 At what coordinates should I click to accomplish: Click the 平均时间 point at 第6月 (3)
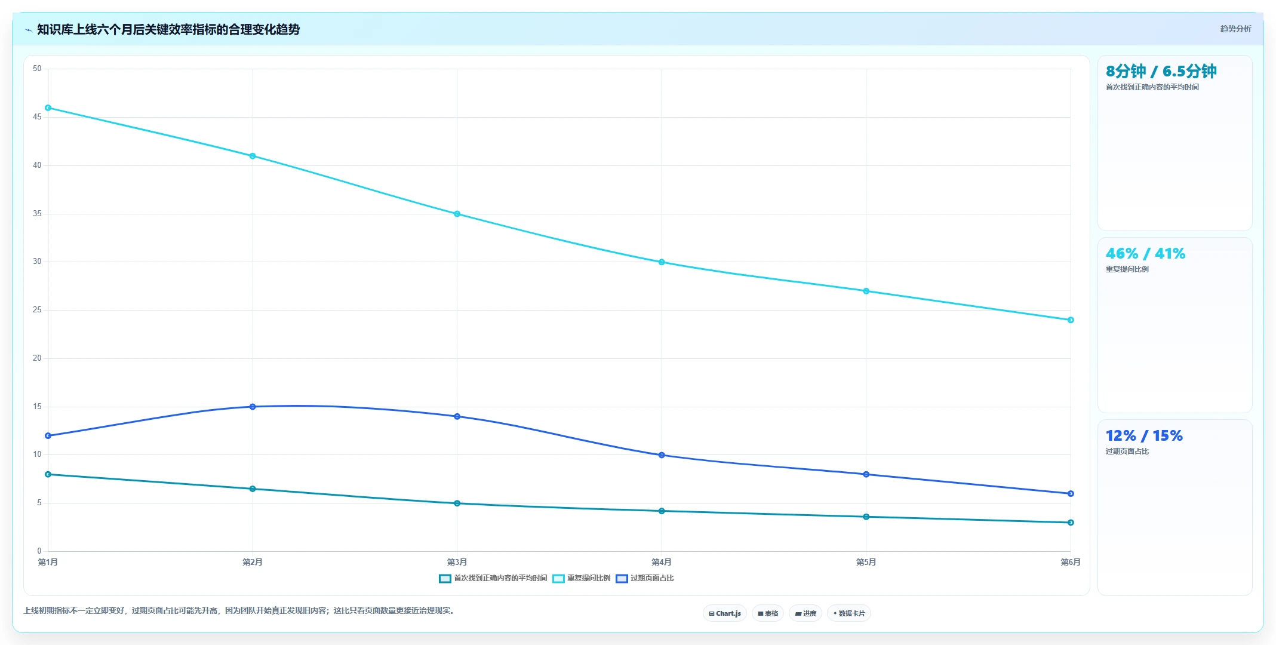[x=1071, y=523]
